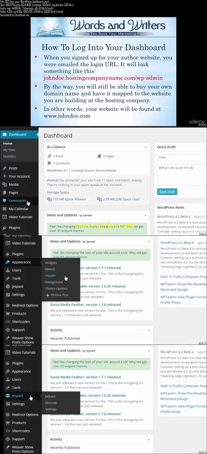207x454 pixels.
Task: Collapse the At a Glance panel with its arrow
Action: [x=146, y=147]
